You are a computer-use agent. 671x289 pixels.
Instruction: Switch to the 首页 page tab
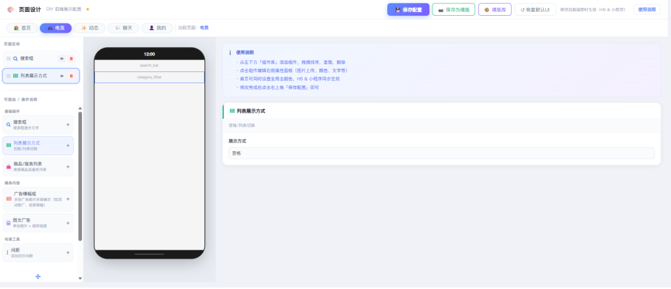[22, 28]
